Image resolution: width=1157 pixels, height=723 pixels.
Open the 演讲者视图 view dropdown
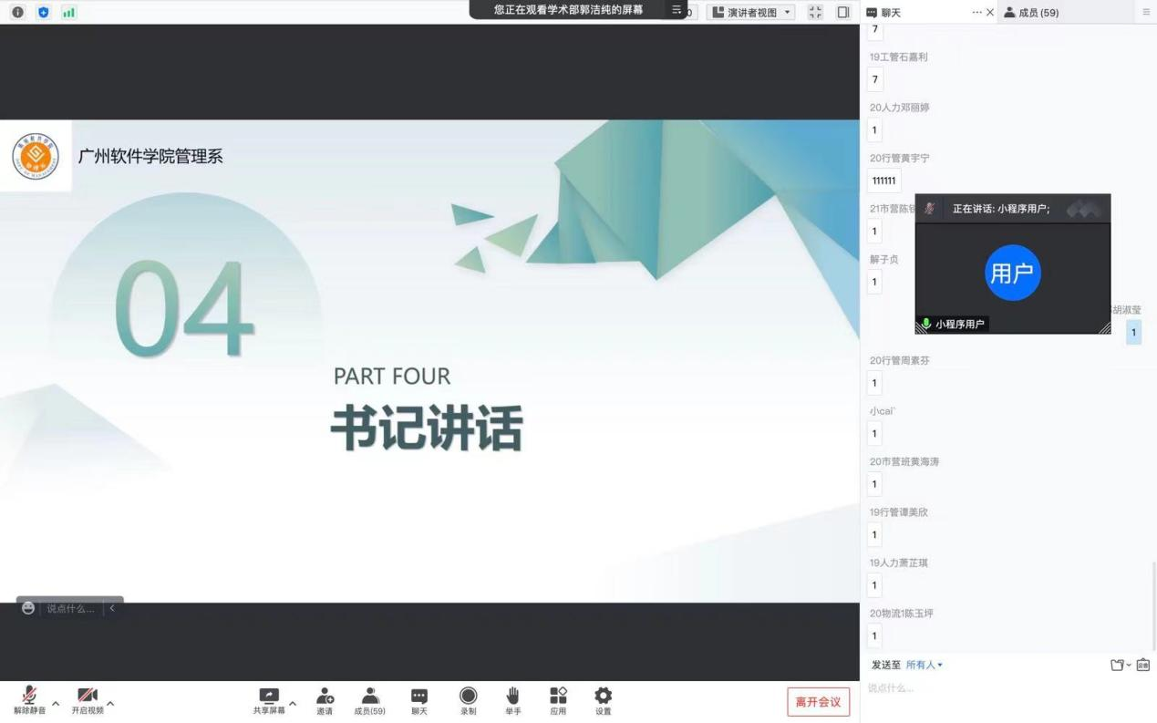click(751, 12)
